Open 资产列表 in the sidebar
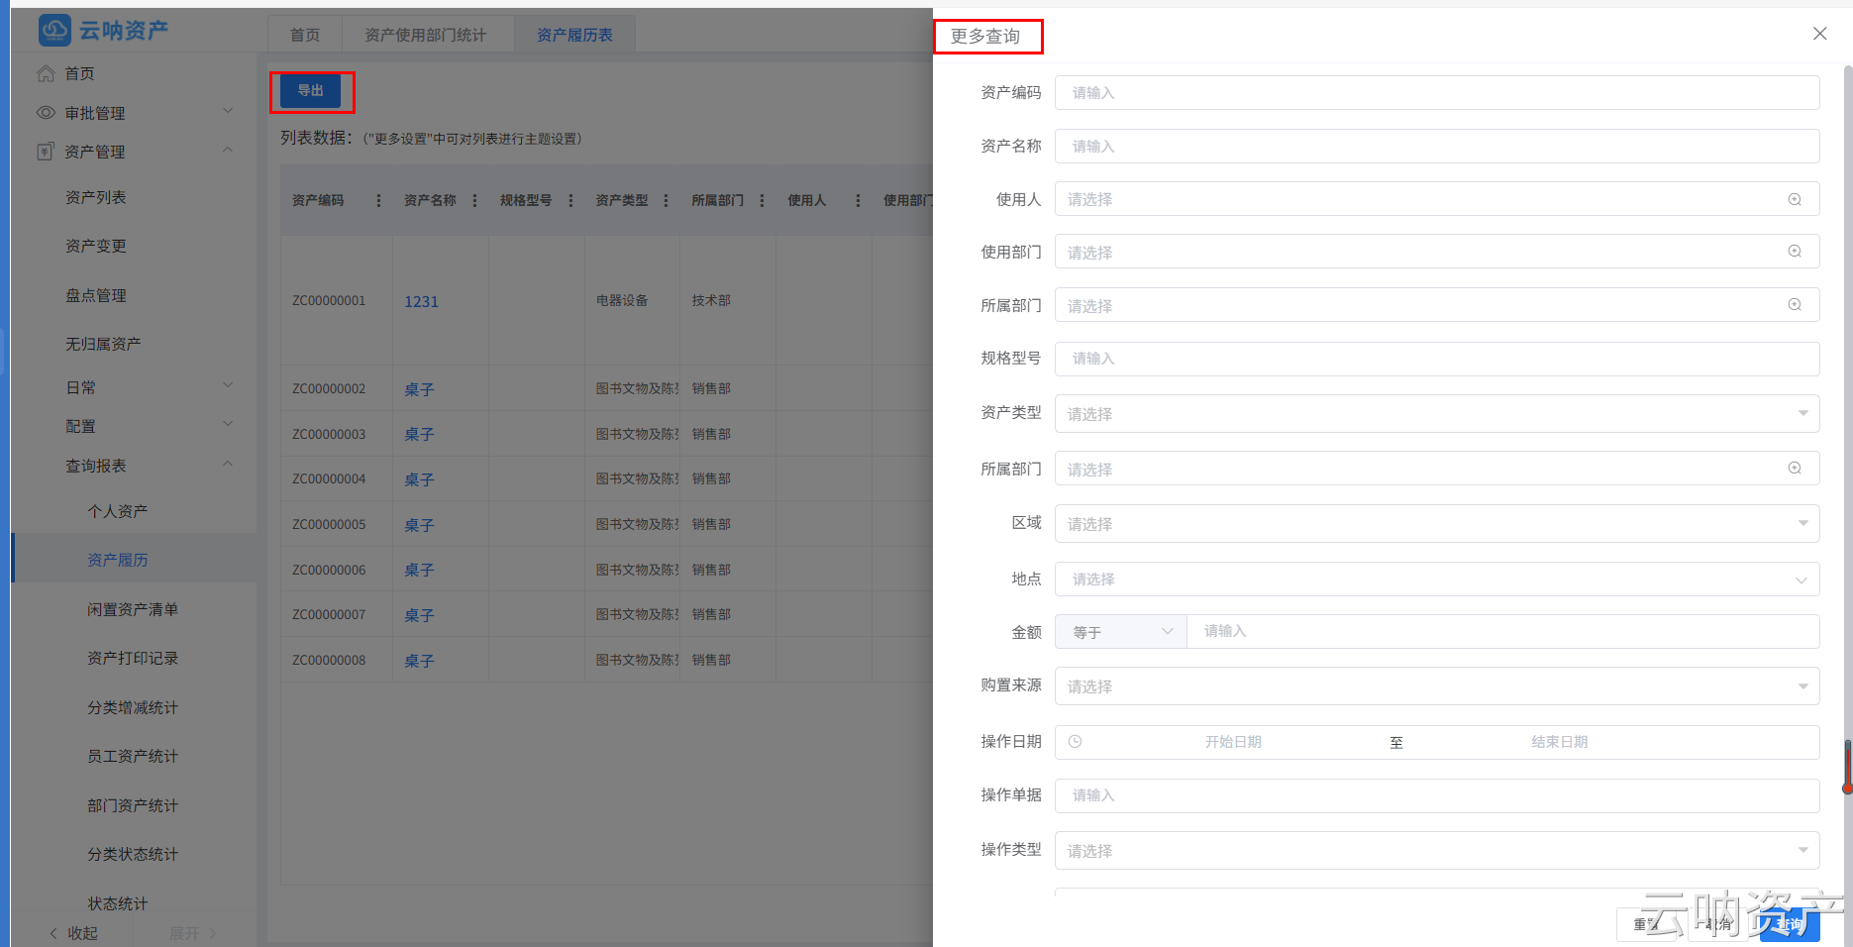Image resolution: width=1853 pixels, height=947 pixels. 96,197
